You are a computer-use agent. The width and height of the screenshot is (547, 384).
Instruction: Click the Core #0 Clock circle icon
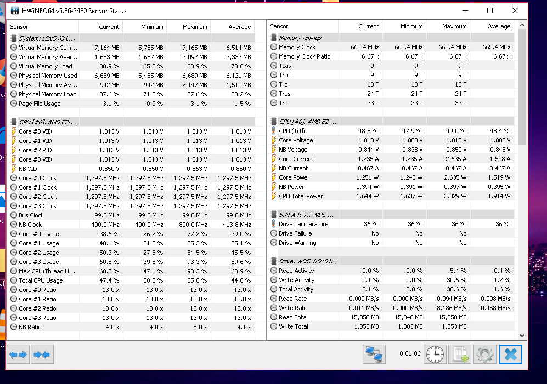14,177
